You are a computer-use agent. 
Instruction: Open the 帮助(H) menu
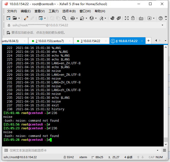pyautogui.click(x=100, y=11)
